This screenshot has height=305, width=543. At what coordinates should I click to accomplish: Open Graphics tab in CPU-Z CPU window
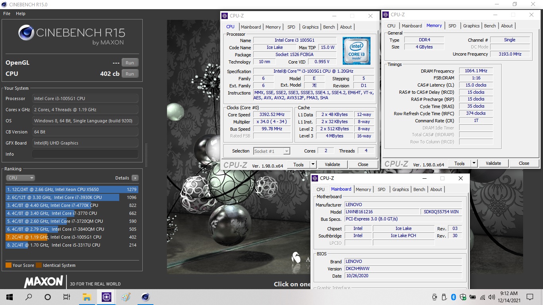310,27
